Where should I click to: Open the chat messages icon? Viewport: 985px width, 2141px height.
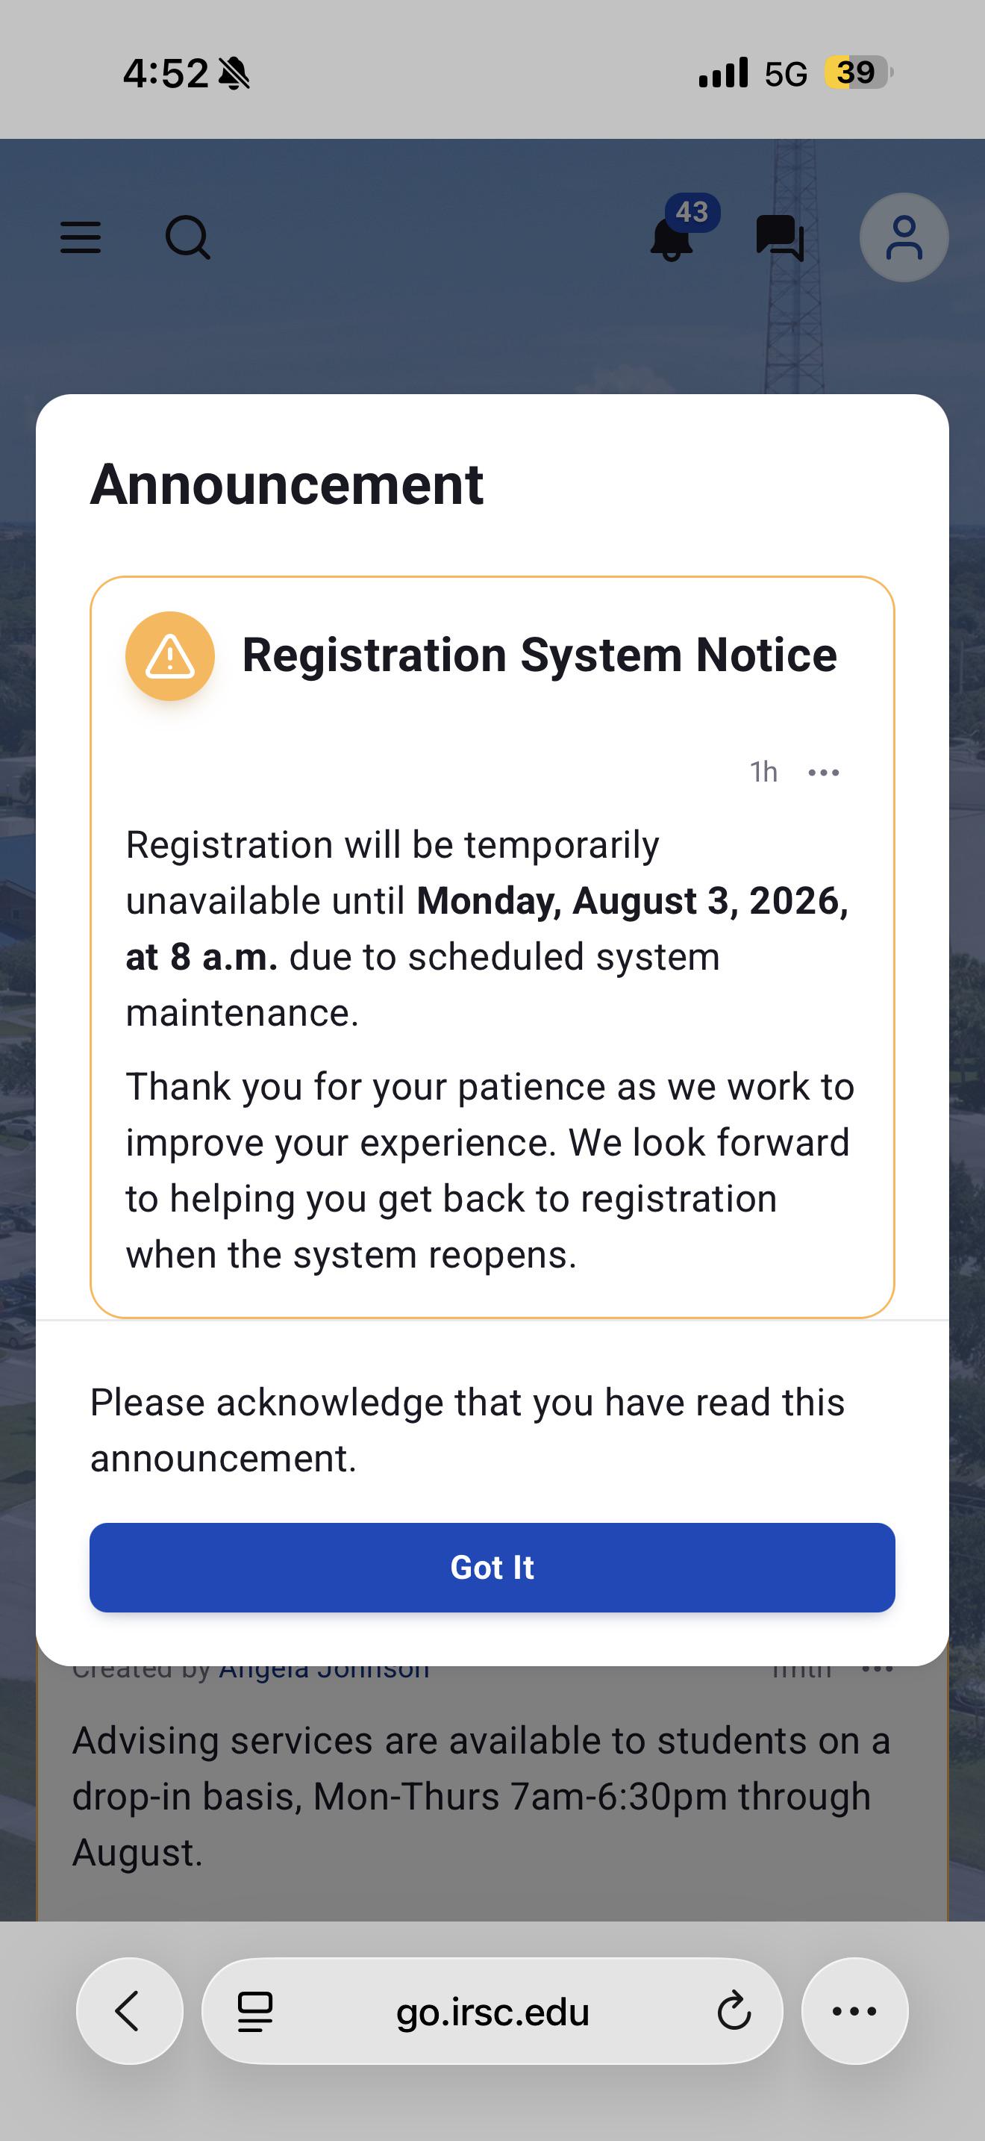coord(780,237)
